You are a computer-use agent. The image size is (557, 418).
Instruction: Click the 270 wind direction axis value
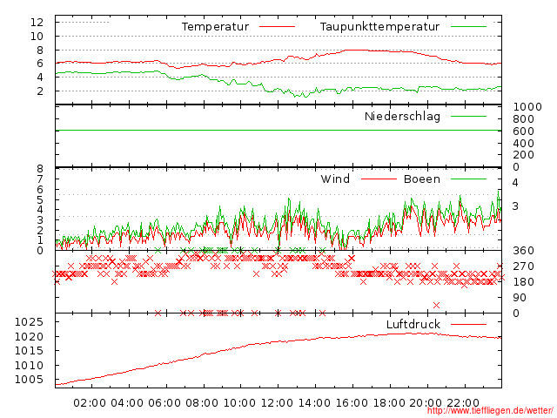(x=523, y=266)
